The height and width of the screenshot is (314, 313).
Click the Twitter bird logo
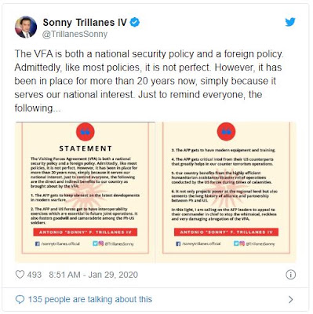tap(290, 22)
